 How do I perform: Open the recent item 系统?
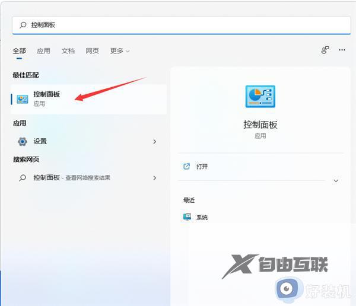pos(195,217)
